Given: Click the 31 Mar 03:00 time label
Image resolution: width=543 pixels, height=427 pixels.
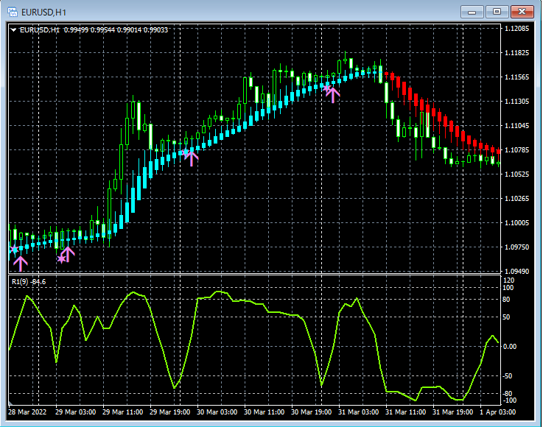Looking at the screenshot, I should 358,412.
